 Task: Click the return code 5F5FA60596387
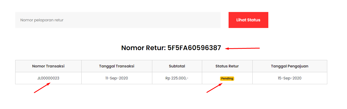point(194,48)
